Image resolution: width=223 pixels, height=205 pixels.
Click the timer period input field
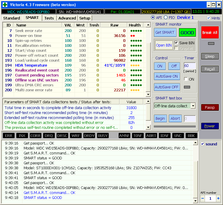point(189,66)
